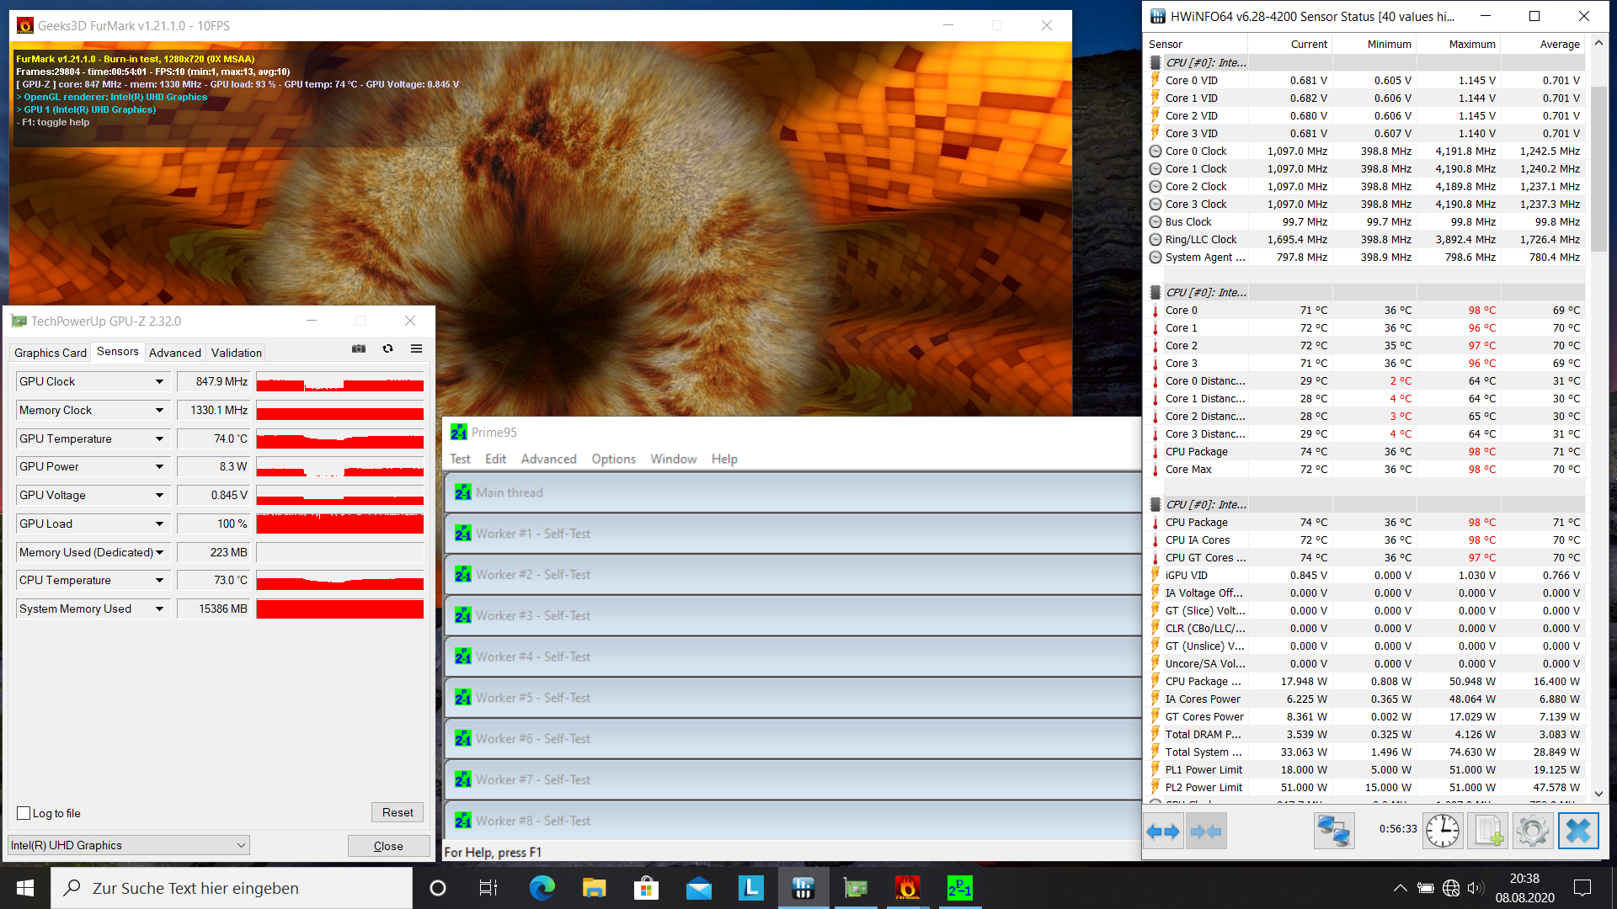Switch to GPU-Z taskbar icon
Image resolution: width=1617 pixels, height=909 pixels.
tap(855, 888)
